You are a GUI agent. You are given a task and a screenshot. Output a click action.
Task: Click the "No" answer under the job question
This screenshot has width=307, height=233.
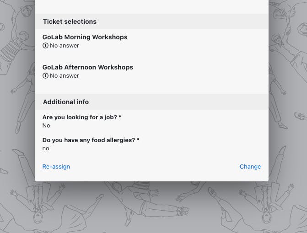coord(46,126)
